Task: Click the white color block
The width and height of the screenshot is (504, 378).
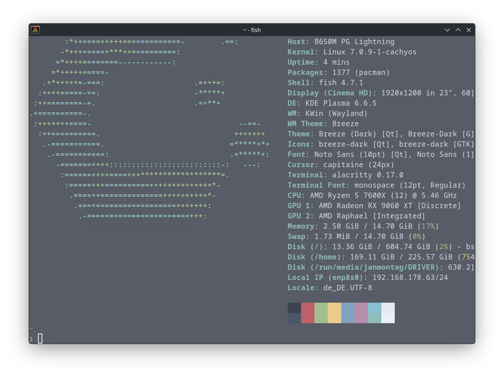Action: [x=388, y=313]
